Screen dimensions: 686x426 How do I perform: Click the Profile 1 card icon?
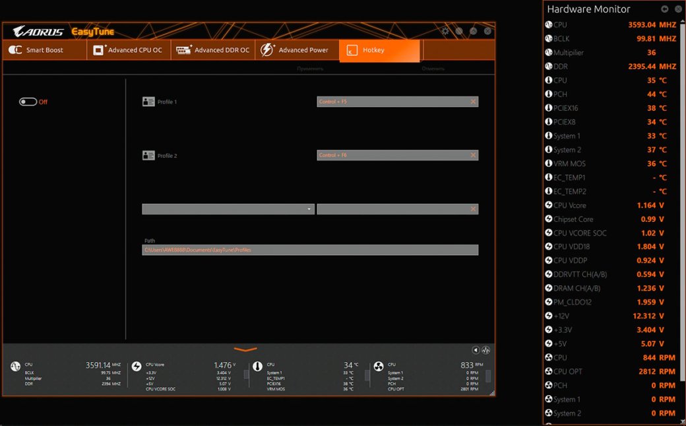point(148,102)
